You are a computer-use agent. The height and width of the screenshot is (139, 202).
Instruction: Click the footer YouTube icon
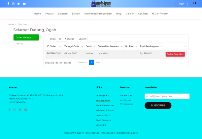tap(25, 110)
